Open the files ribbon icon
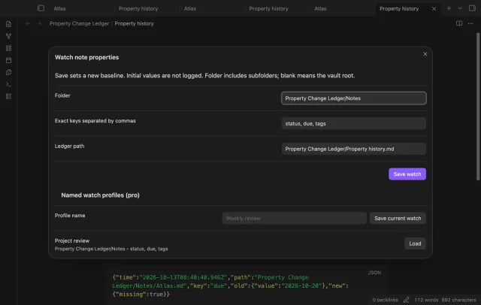 (8, 24)
